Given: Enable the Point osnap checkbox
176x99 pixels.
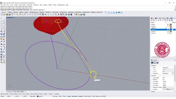Looking at the screenshot, I should (x=10, y=94).
